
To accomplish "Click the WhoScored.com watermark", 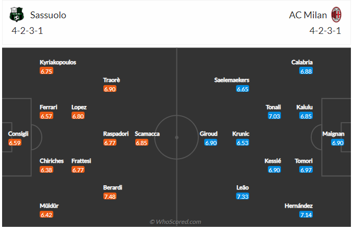I will 175,222.
